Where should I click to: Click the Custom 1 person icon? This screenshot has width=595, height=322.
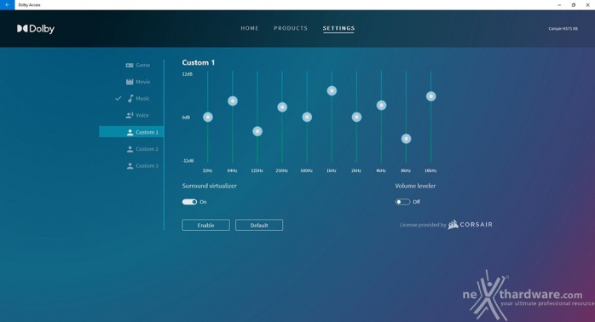(x=130, y=132)
